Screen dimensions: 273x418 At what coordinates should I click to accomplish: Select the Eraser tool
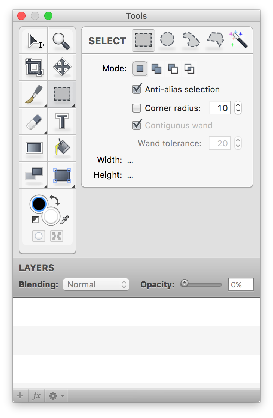[34, 121]
